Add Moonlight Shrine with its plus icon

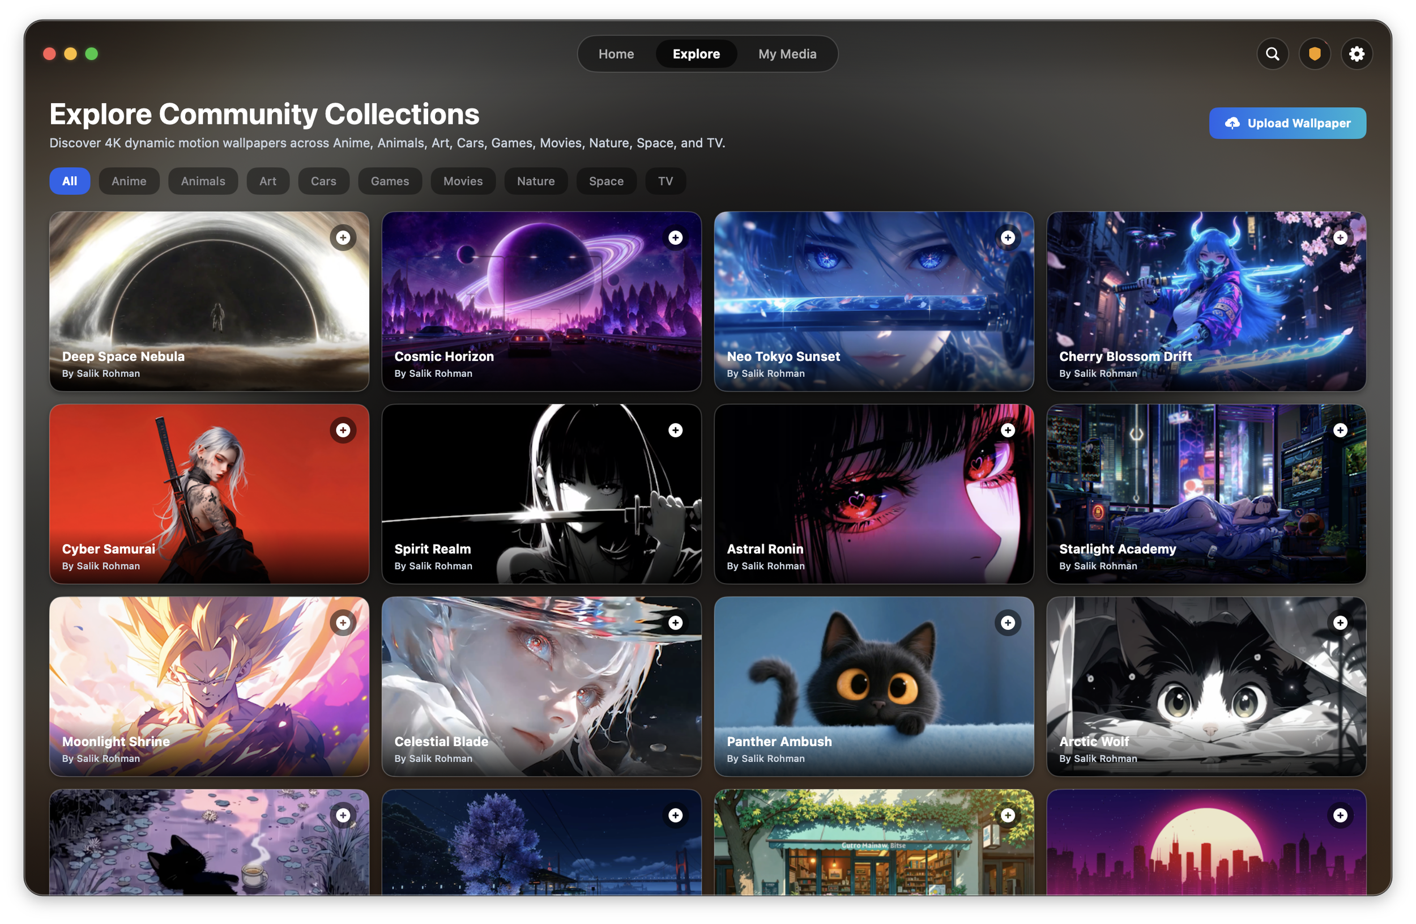343,623
